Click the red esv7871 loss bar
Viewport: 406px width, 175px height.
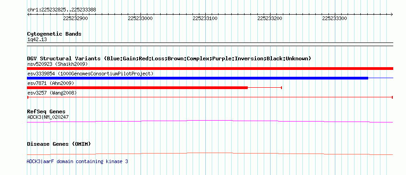tap(137, 88)
